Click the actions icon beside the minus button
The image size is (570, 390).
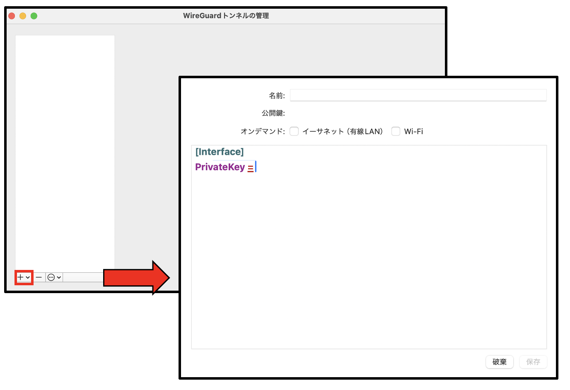click(x=51, y=277)
